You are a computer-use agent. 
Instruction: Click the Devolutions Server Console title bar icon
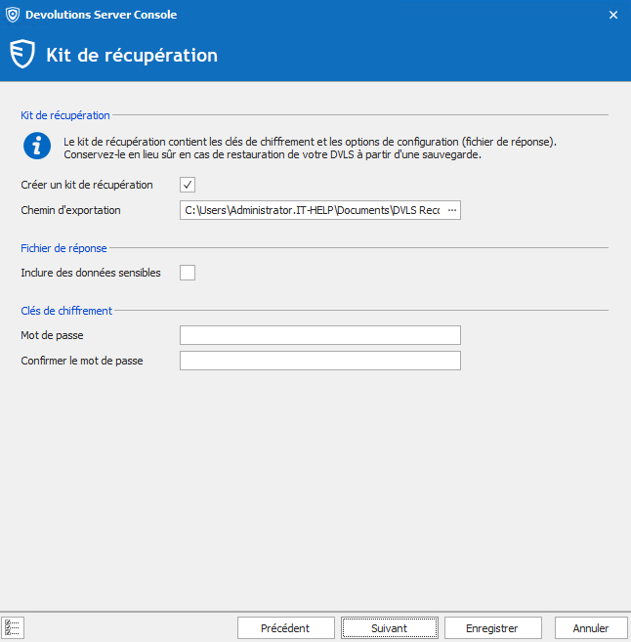tap(12, 15)
